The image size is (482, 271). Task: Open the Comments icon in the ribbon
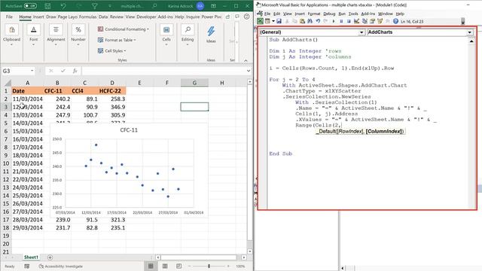click(237, 17)
